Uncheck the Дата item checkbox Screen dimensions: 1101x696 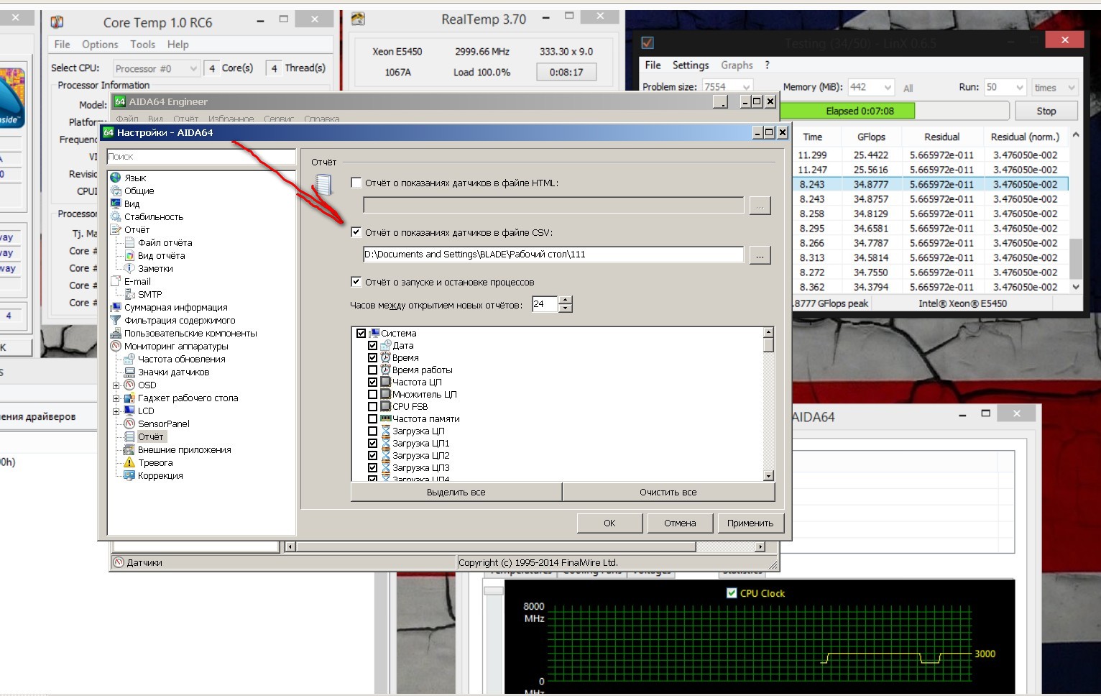click(x=372, y=345)
